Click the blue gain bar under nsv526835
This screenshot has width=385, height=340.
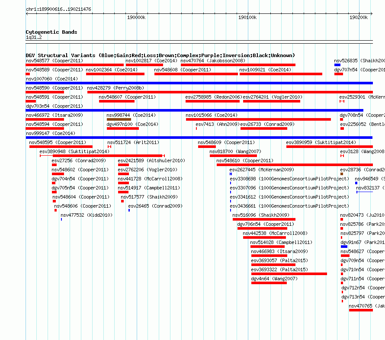(337, 65)
